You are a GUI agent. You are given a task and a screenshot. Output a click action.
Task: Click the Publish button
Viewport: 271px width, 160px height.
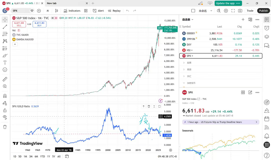click(263, 11)
